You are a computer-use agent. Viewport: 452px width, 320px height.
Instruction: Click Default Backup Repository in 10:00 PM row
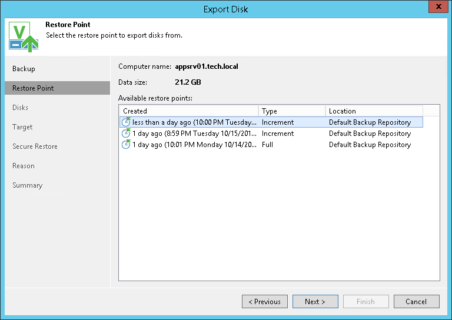pyautogui.click(x=370, y=122)
